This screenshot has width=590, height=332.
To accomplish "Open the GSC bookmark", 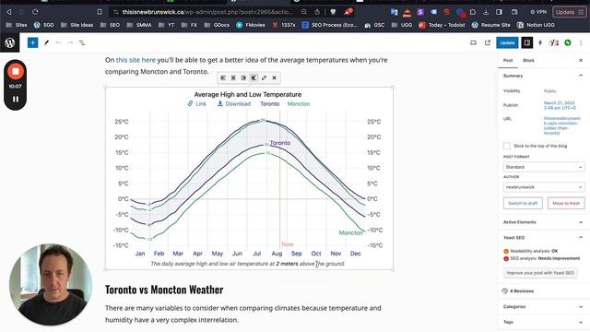I will pos(374,25).
